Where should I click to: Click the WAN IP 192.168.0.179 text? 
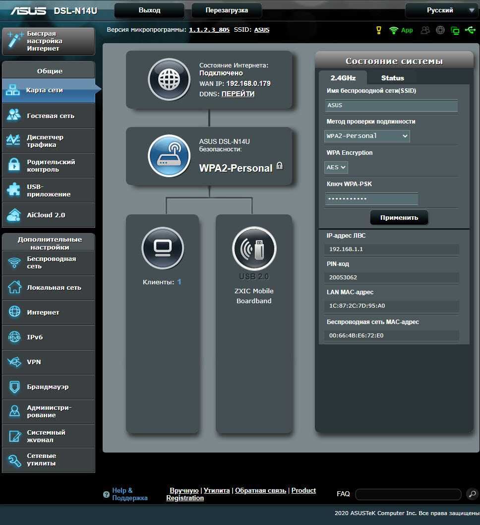[x=248, y=84]
